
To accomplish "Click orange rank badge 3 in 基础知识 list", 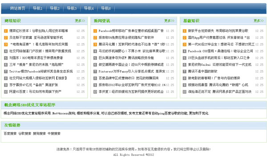I will pyautogui.click(x=185, y=44).
